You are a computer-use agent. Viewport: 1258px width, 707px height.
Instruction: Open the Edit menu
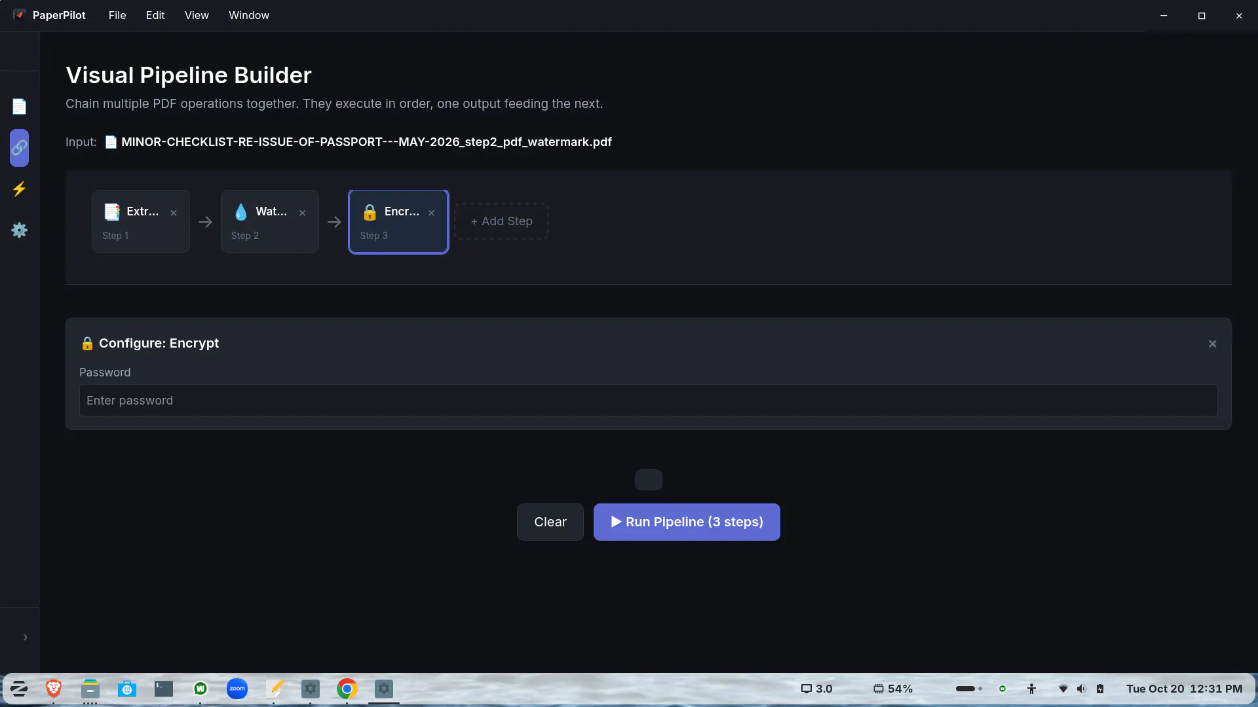click(x=155, y=15)
